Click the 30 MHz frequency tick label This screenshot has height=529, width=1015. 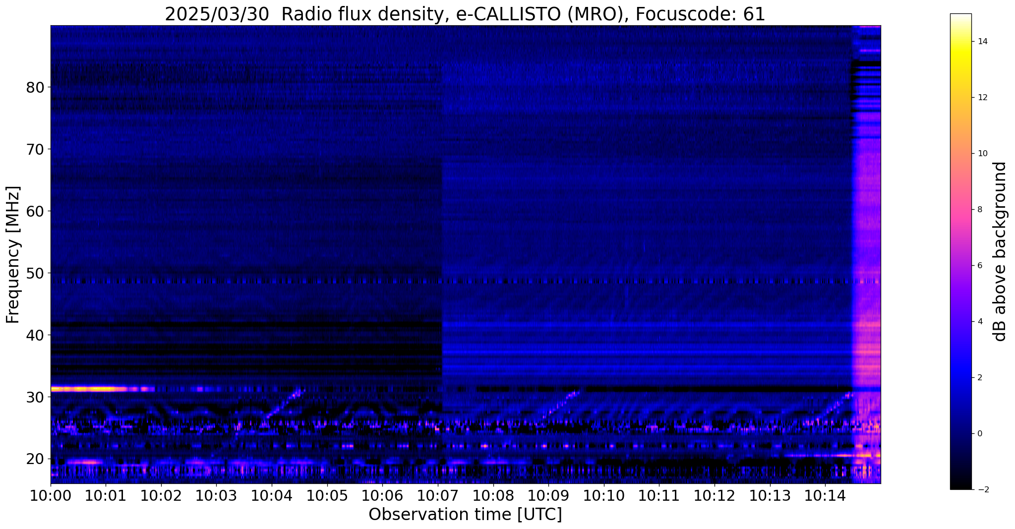click(35, 397)
